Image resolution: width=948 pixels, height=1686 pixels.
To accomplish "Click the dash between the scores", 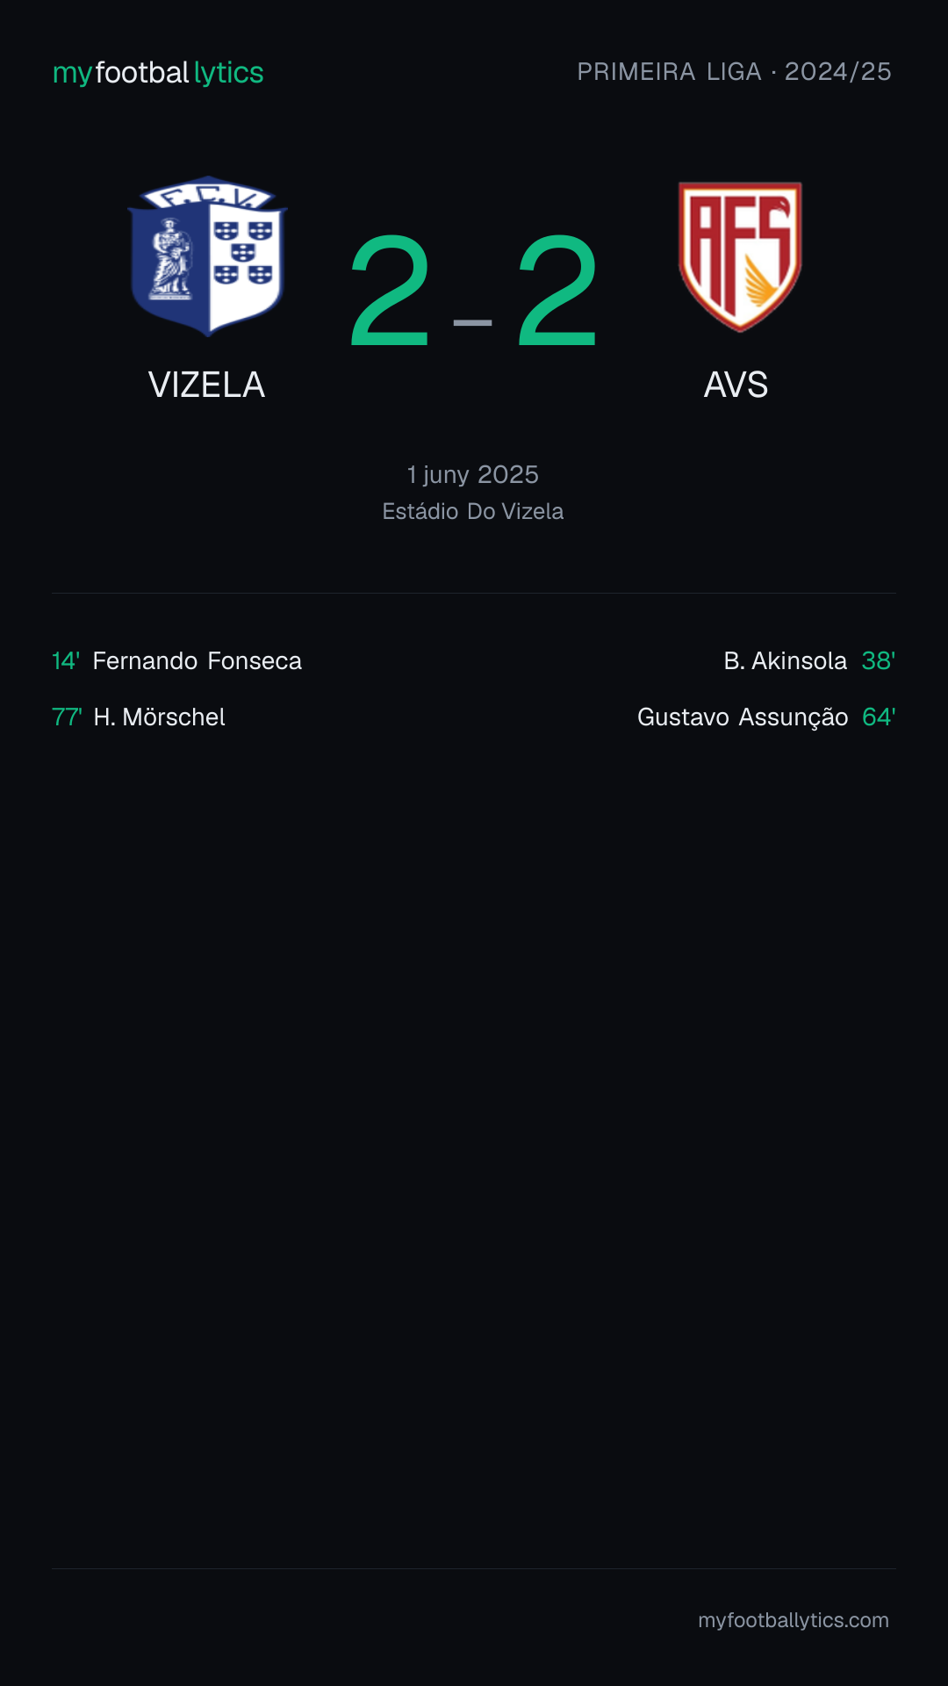I will coord(472,323).
